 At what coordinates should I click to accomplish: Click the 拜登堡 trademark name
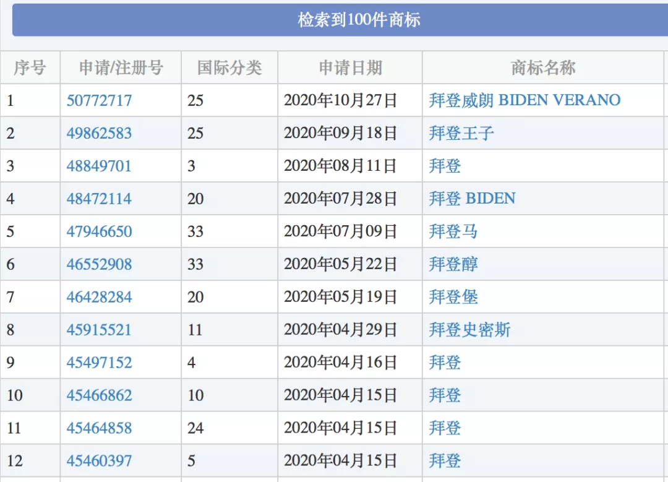click(453, 298)
